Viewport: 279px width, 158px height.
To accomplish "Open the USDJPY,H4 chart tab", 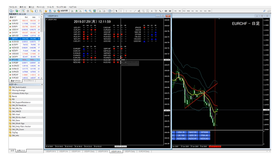I will click(63, 151).
